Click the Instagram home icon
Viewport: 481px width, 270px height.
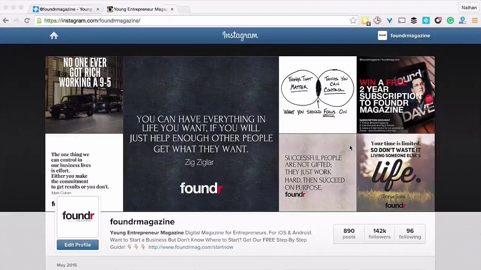(x=54, y=36)
